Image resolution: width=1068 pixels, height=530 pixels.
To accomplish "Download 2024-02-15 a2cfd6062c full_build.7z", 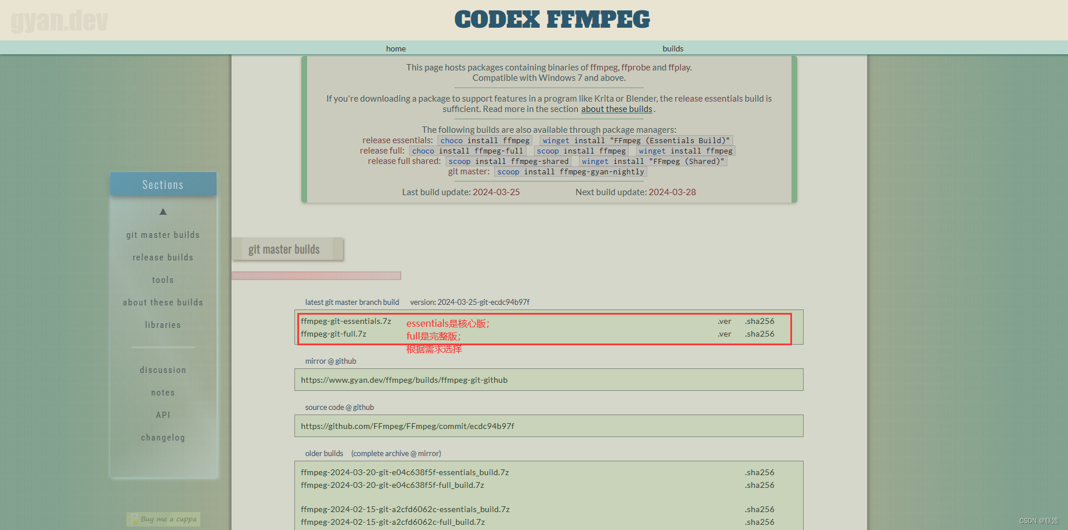I will [393, 522].
